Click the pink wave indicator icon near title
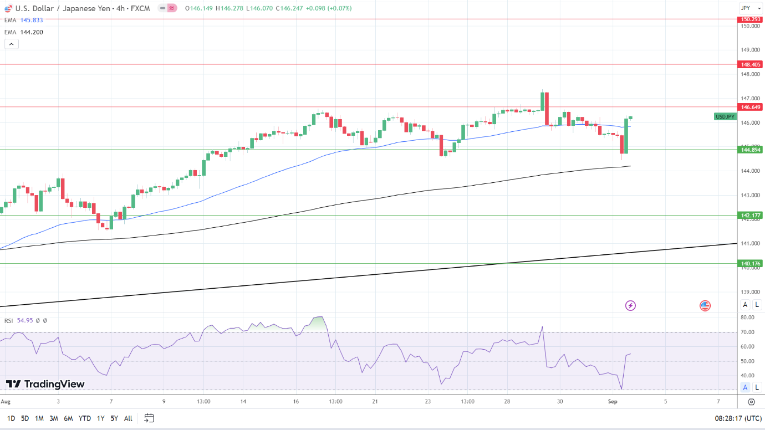Screen dimensions: 765x430 click(172, 8)
